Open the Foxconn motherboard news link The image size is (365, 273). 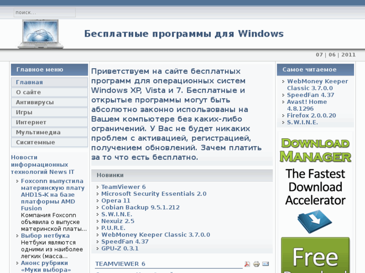point(53,195)
